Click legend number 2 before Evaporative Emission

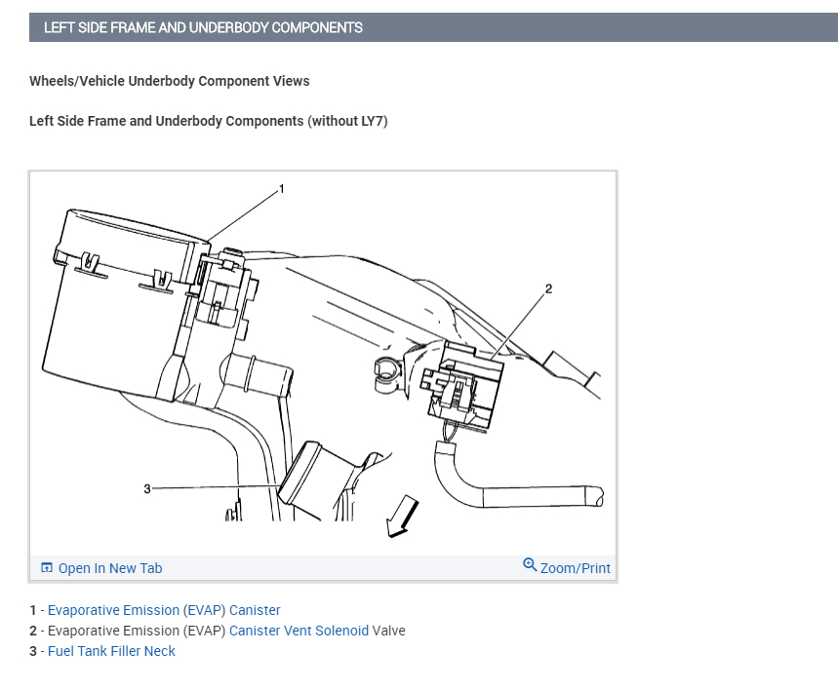click(33, 631)
